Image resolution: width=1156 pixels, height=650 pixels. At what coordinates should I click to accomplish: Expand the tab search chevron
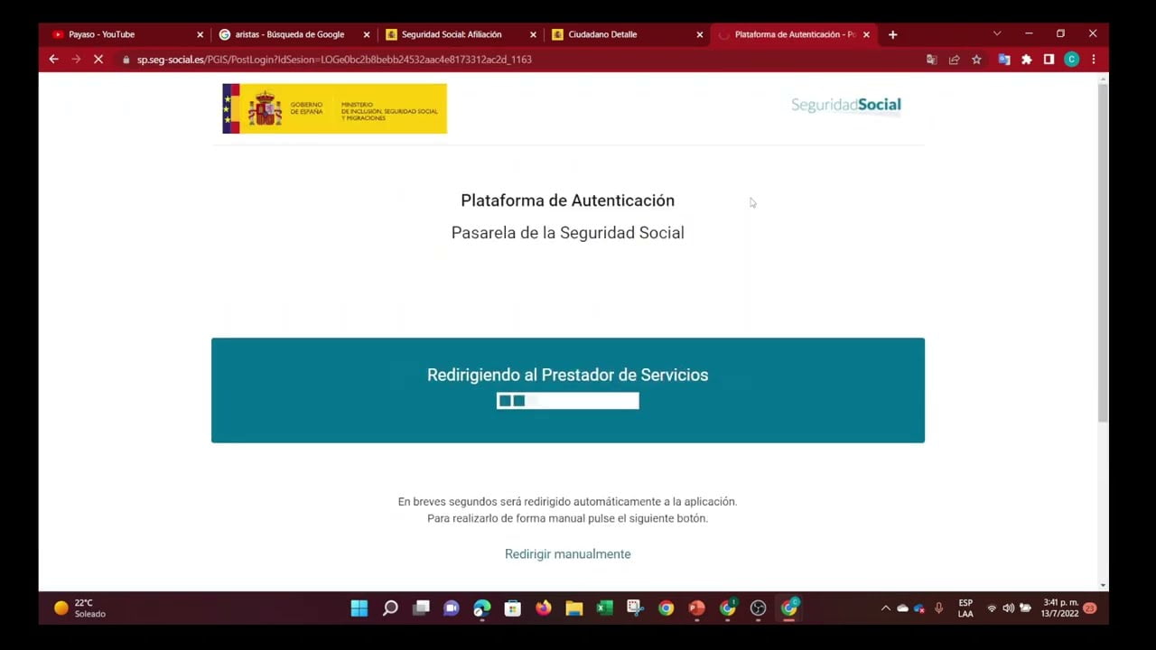997,33
